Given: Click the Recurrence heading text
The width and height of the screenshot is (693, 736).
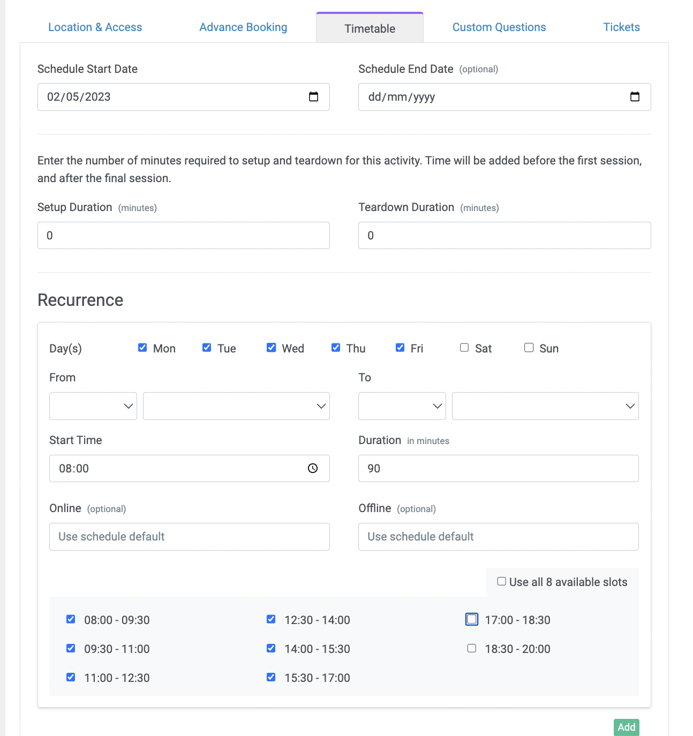Looking at the screenshot, I should tap(80, 300).
